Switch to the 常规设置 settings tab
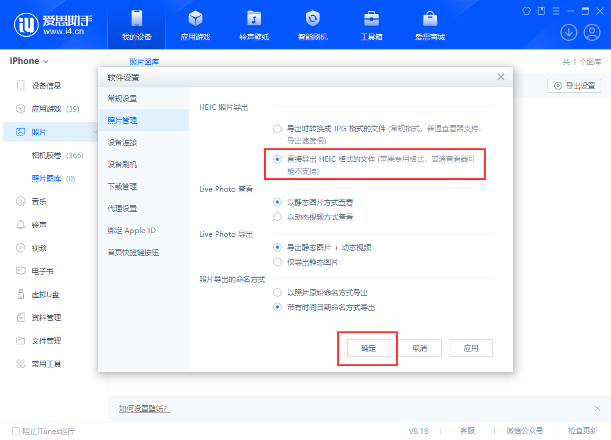This screenshot has width=611, height=440. [123, 98]
